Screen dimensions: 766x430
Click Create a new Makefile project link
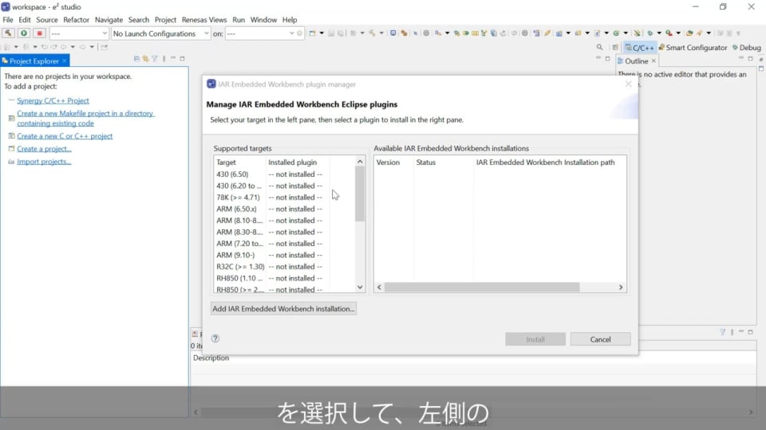tap(85, 118)
